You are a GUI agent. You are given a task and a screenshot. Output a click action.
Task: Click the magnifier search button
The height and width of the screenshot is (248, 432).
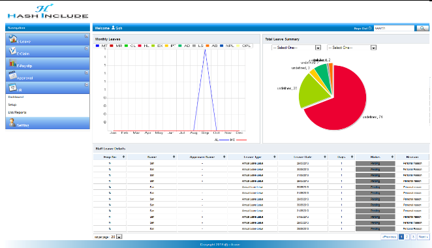[422, 28]
